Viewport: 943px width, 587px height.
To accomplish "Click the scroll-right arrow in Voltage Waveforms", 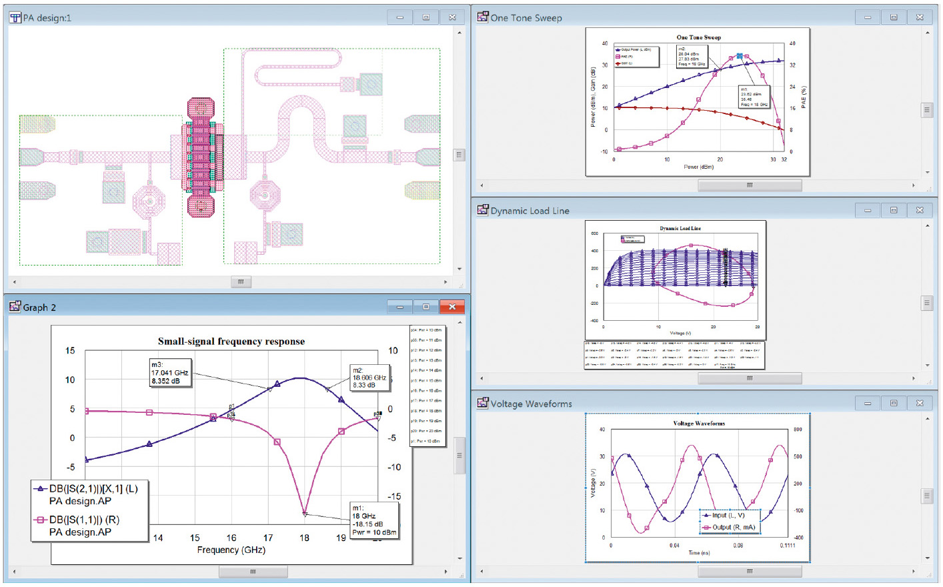I will point(914,571).
